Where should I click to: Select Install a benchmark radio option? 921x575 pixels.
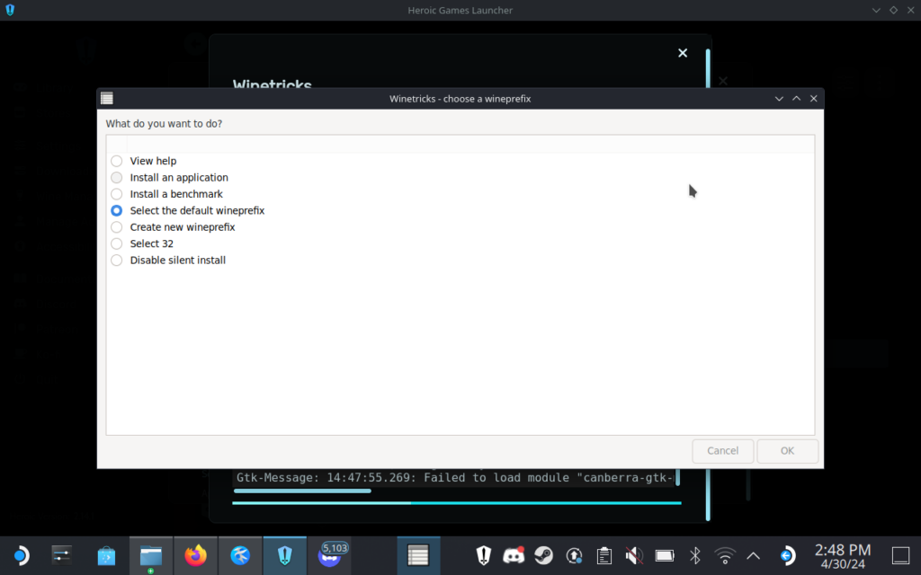(x=116, y=194)
